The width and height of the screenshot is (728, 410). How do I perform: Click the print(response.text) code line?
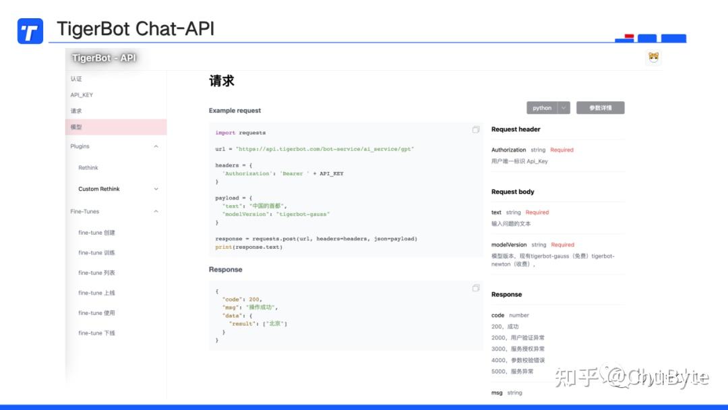click(249, 247)
